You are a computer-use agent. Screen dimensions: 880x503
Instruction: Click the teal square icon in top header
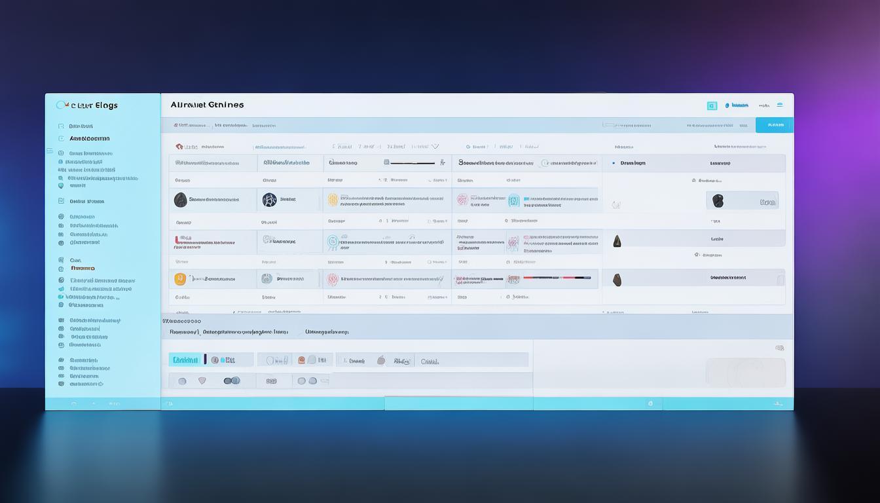(712, 105)
